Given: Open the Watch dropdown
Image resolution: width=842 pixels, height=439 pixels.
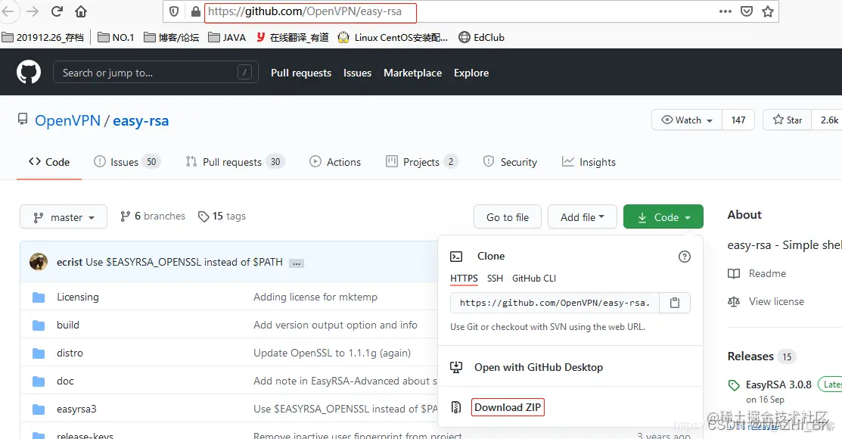Looking at the screenshot, I should tap(687, 120).
